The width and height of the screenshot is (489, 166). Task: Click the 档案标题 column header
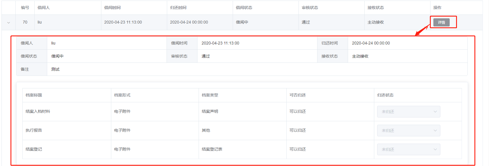[x=34, y=95]
